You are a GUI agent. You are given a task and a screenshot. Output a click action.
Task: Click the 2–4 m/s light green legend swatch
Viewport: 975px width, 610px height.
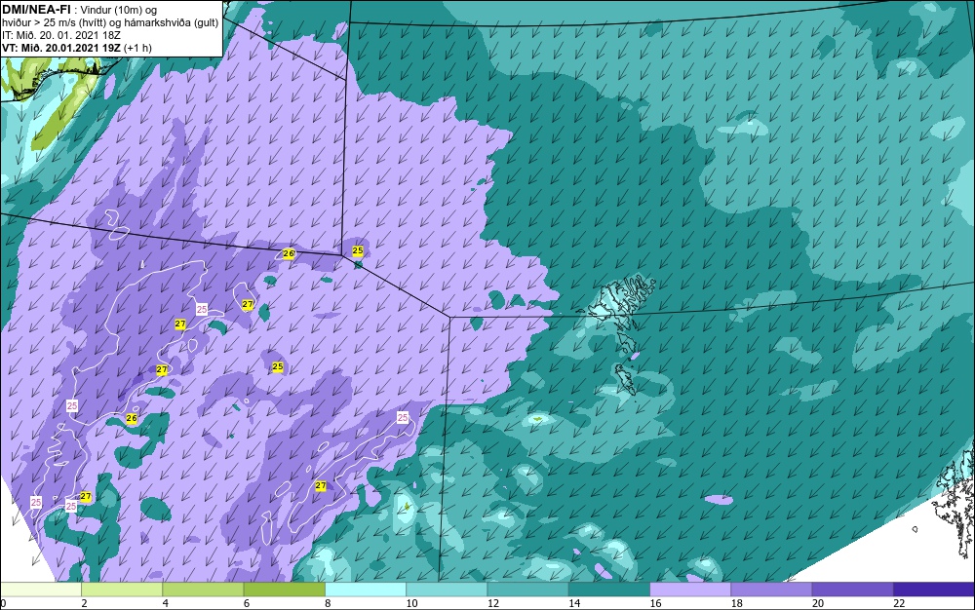click(x=122, y=590)
